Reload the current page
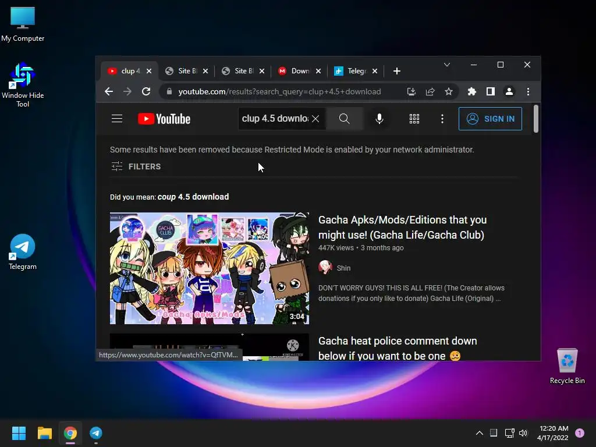This screenshot has width=596, height=447. [146, 91]
